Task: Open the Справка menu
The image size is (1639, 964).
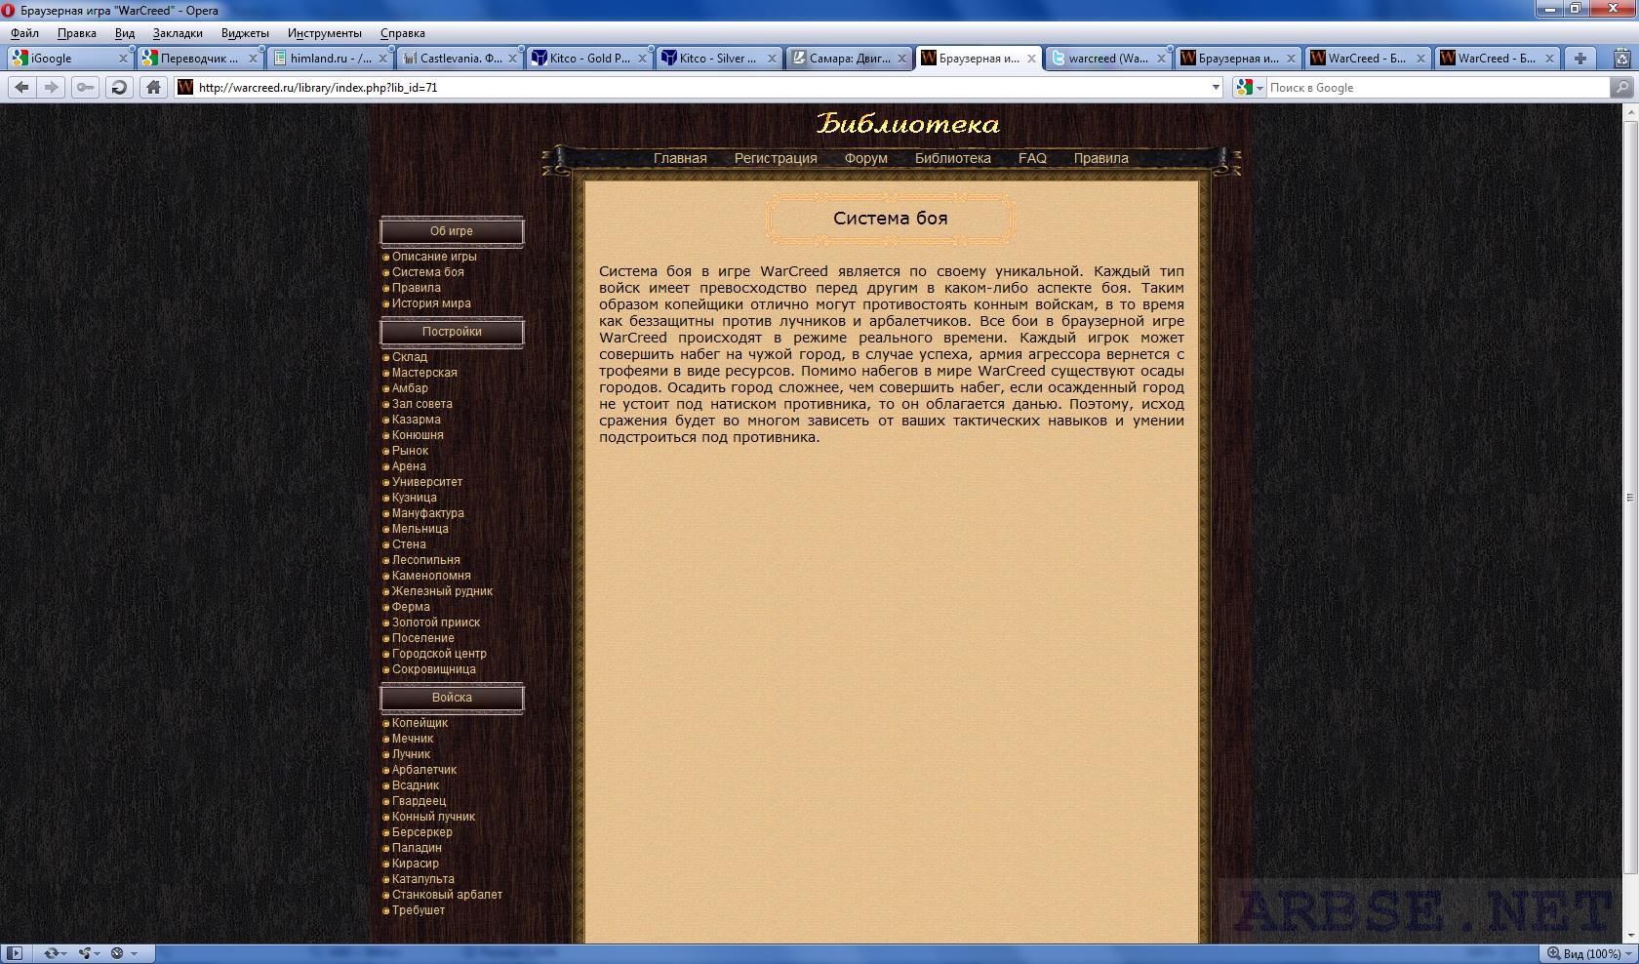Action: [x=402, y=33]
